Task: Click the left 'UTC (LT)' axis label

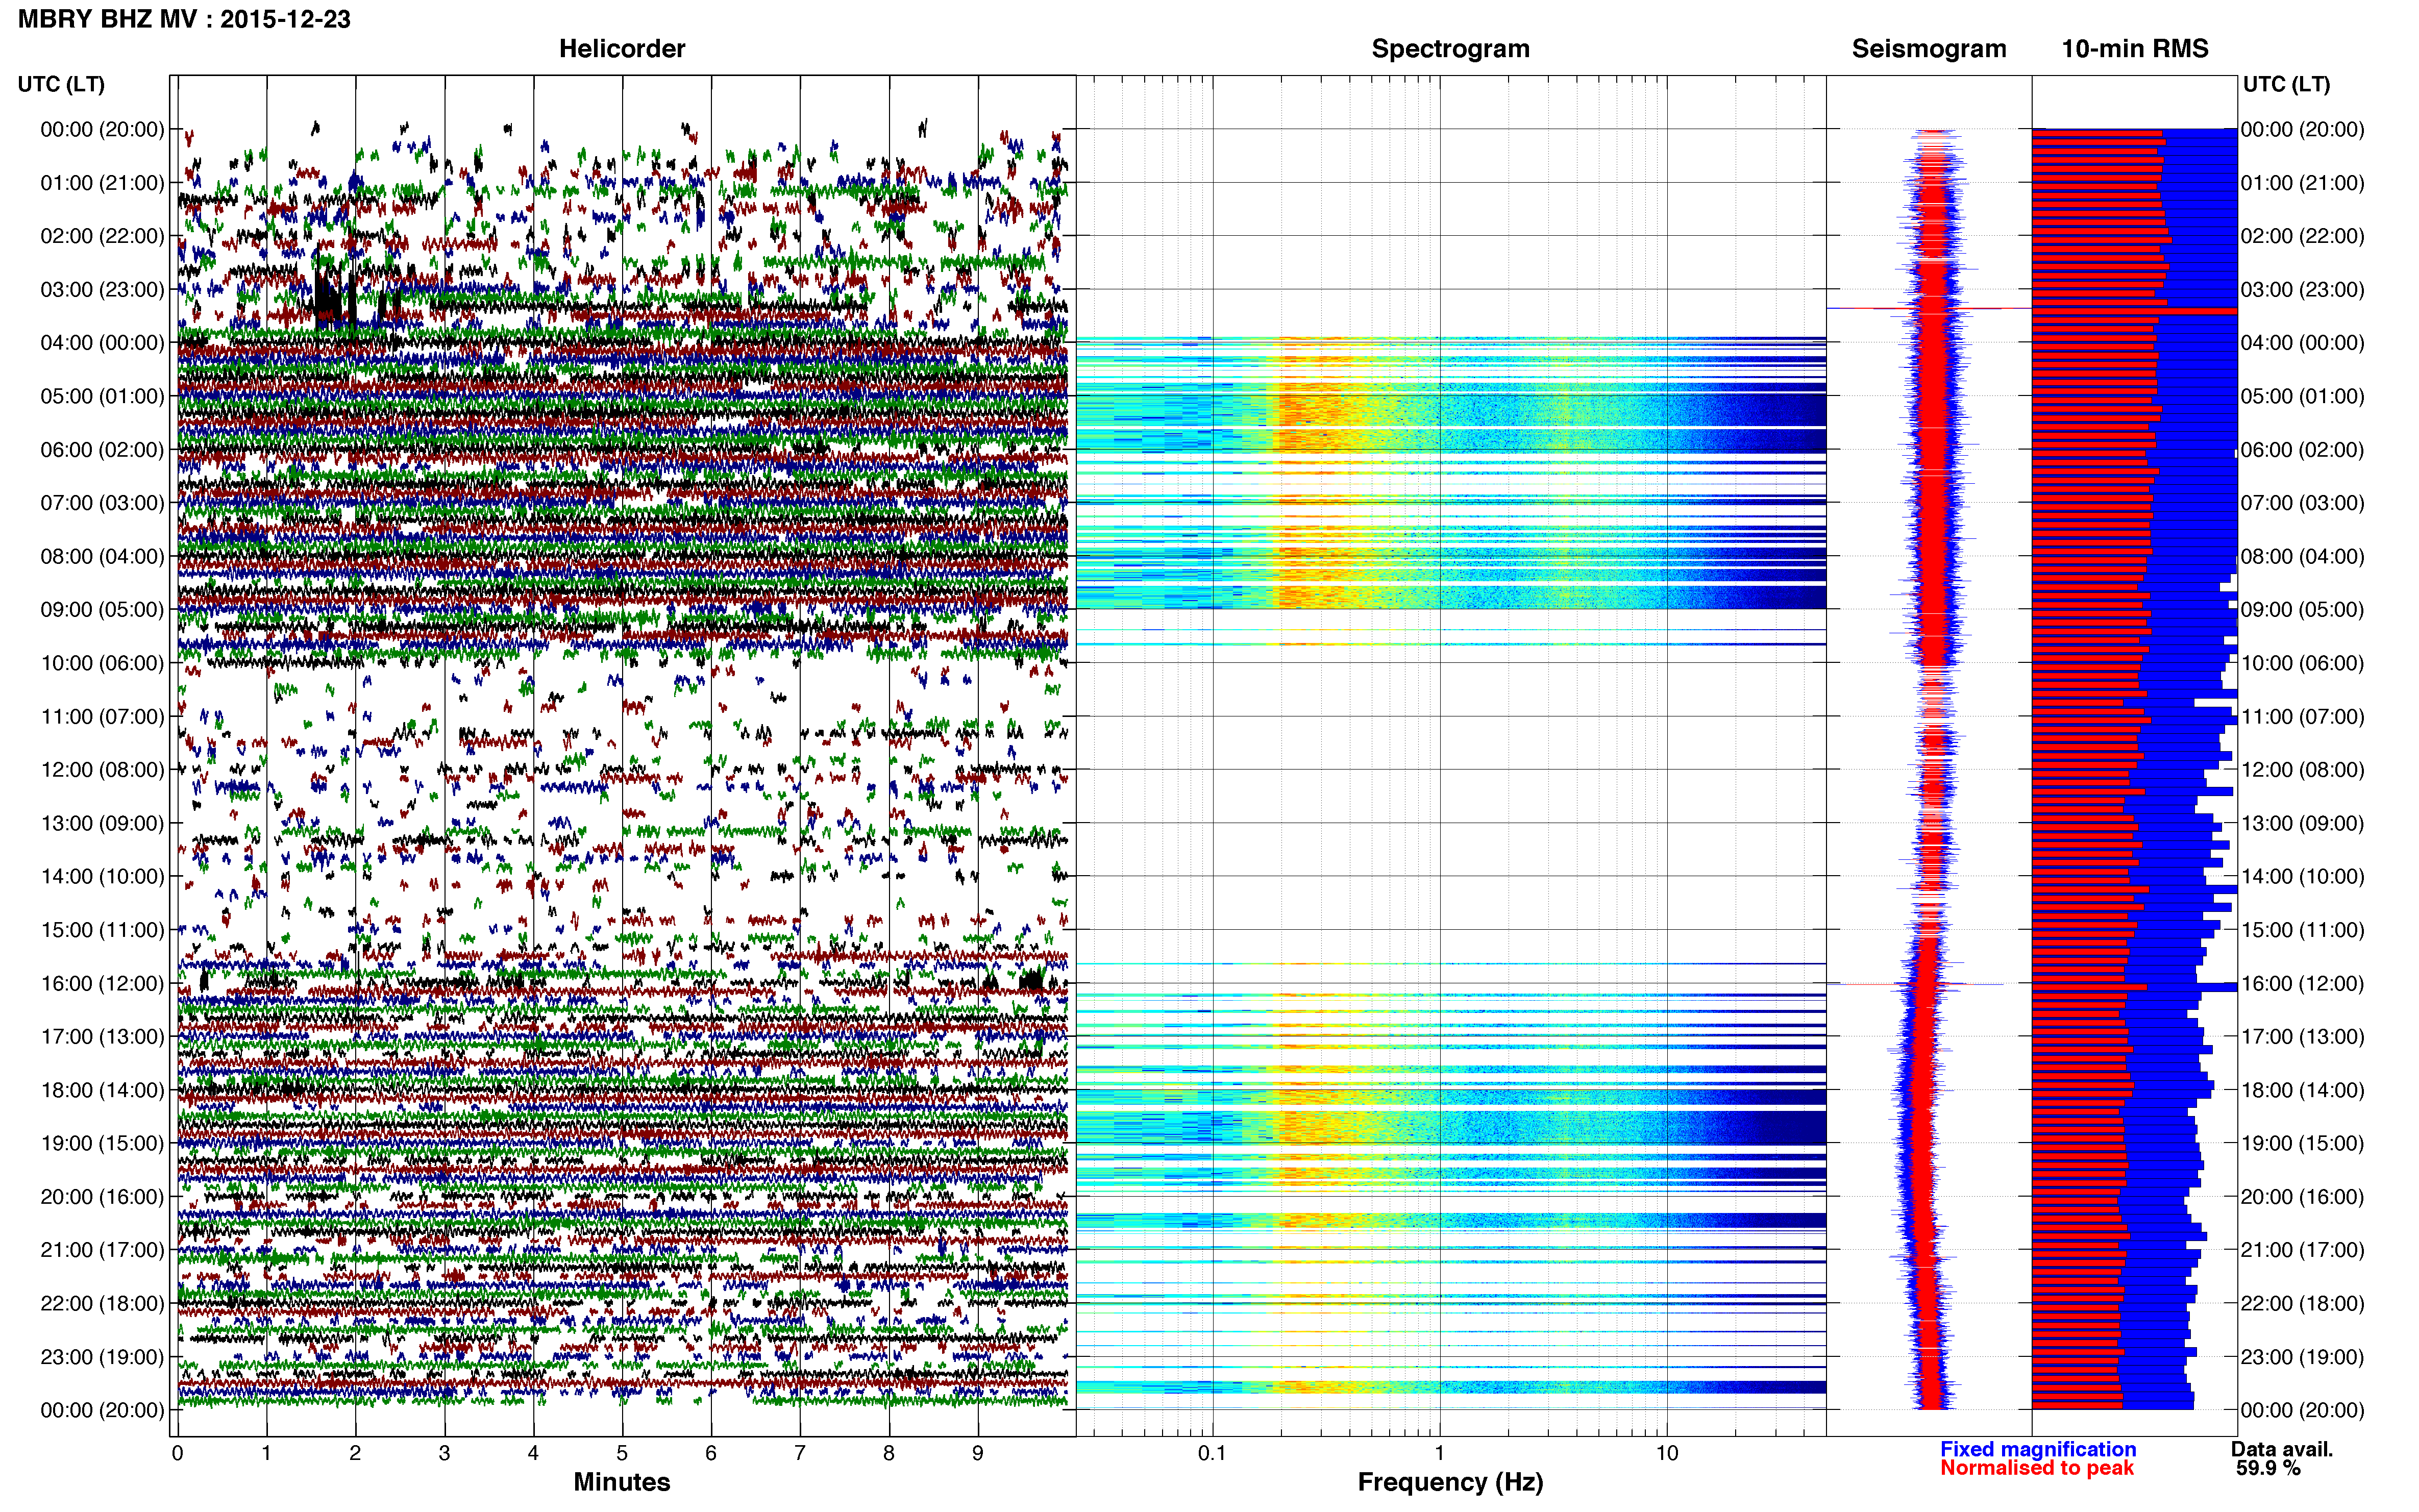Action: 61,84
